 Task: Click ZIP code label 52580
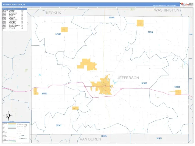[58, 34]
